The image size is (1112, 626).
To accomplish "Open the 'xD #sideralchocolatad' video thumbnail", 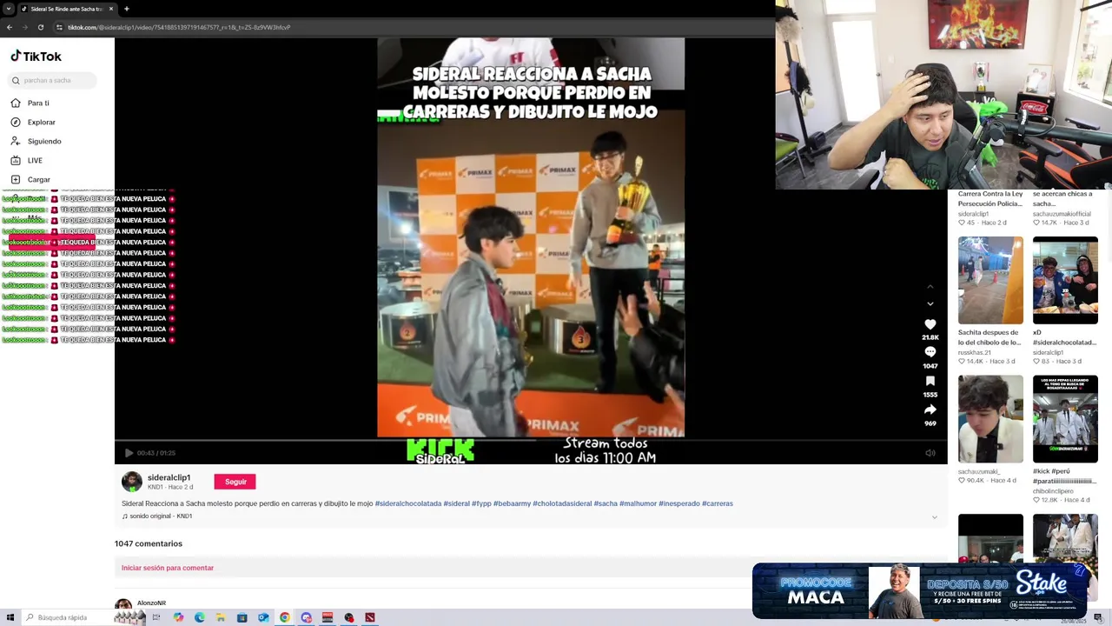I will click(1065, 280).
